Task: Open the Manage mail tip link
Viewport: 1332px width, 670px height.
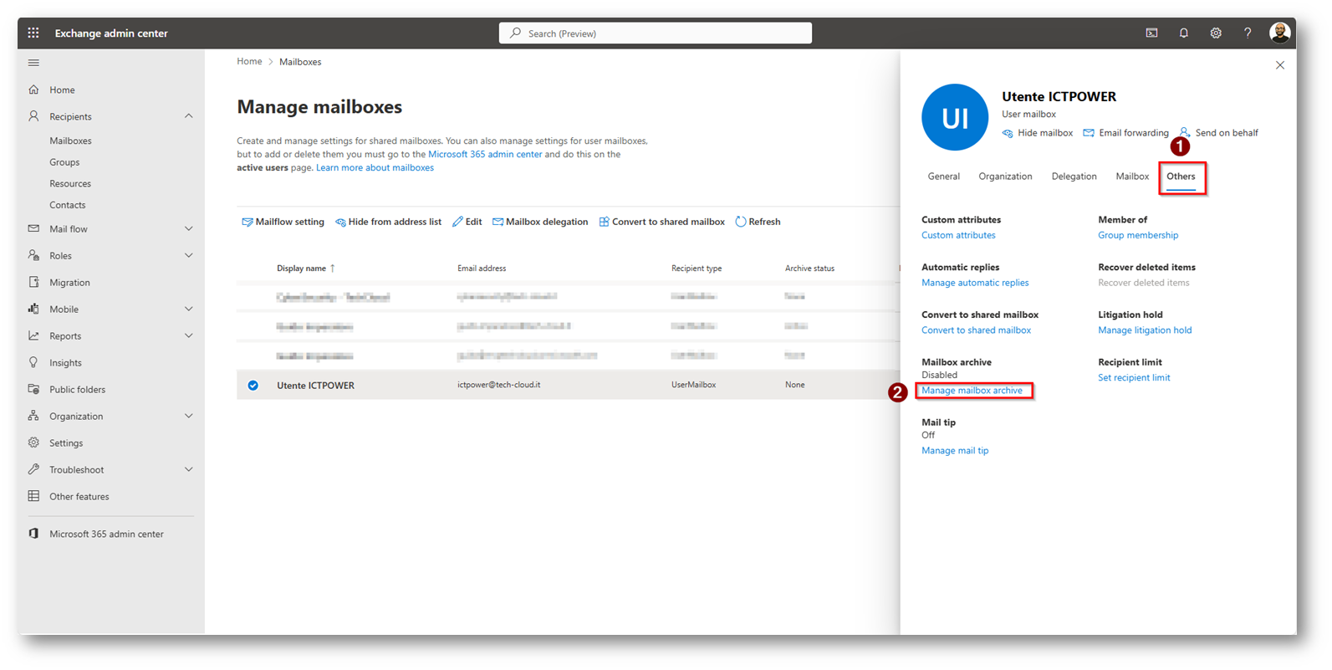Action: pyautogui.click(x=955, y=451)
